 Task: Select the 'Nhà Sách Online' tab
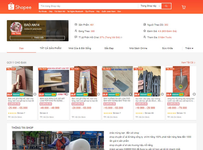[x=138, y=48]
